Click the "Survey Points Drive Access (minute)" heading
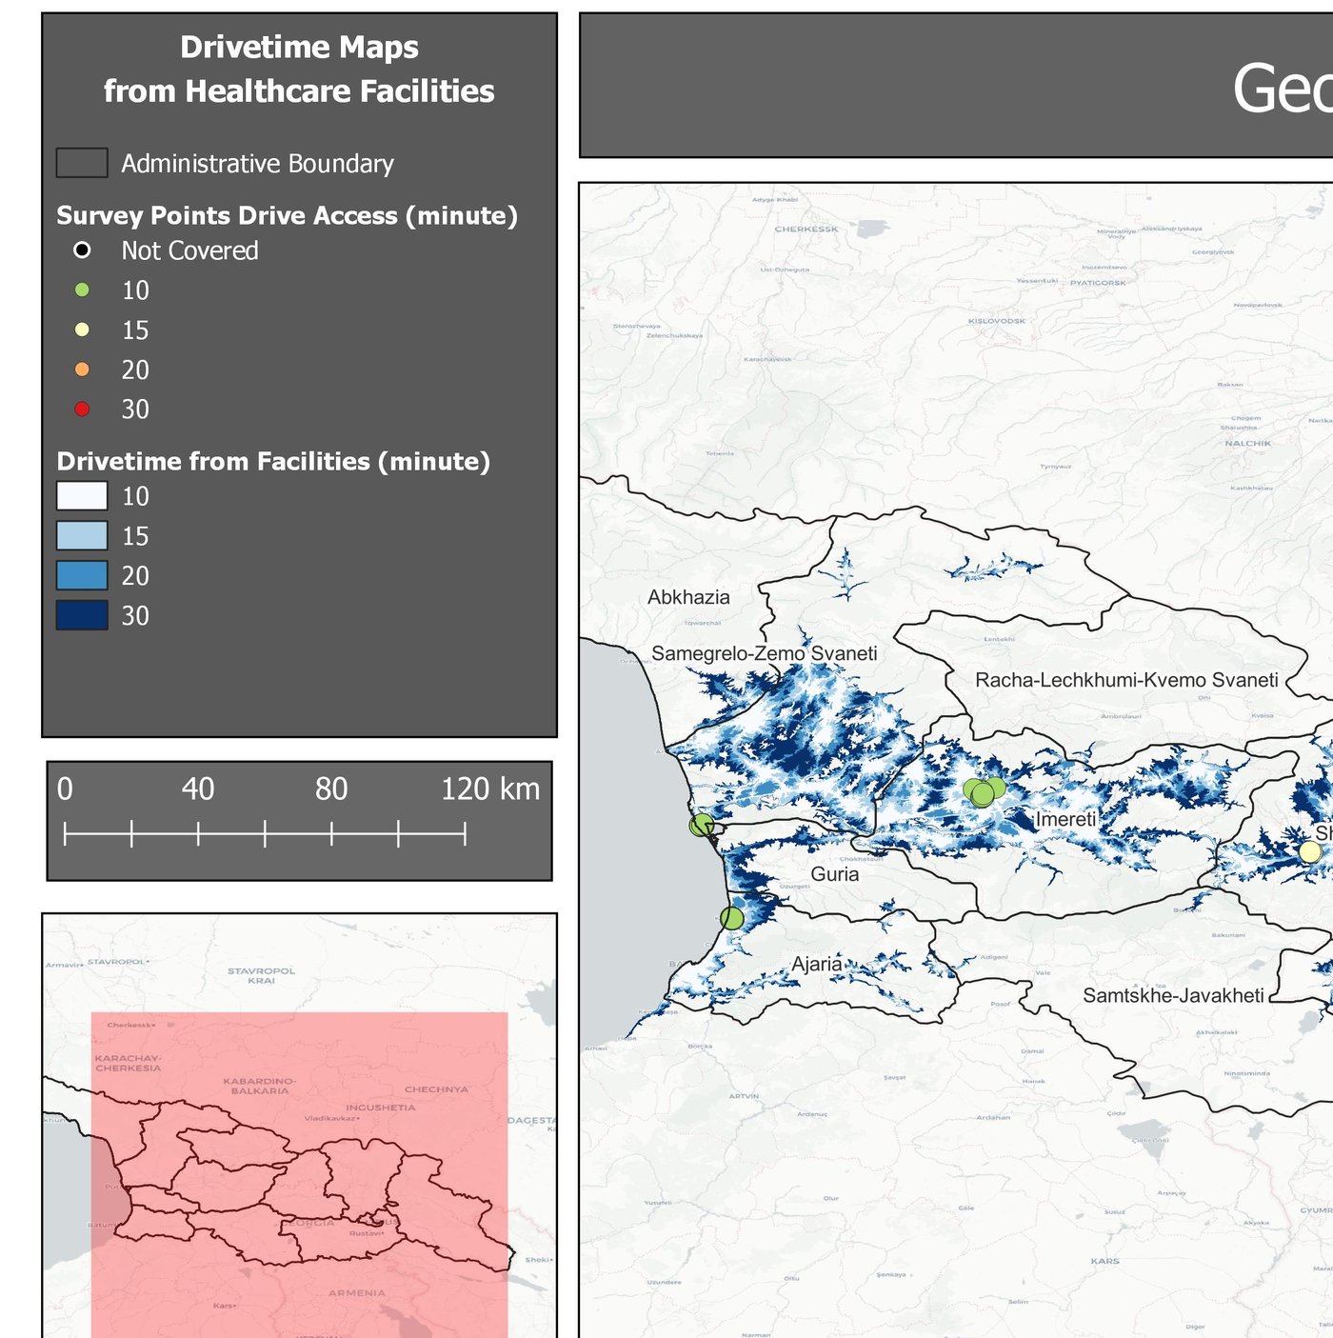1333x1338 pixels. pos(288,216)
